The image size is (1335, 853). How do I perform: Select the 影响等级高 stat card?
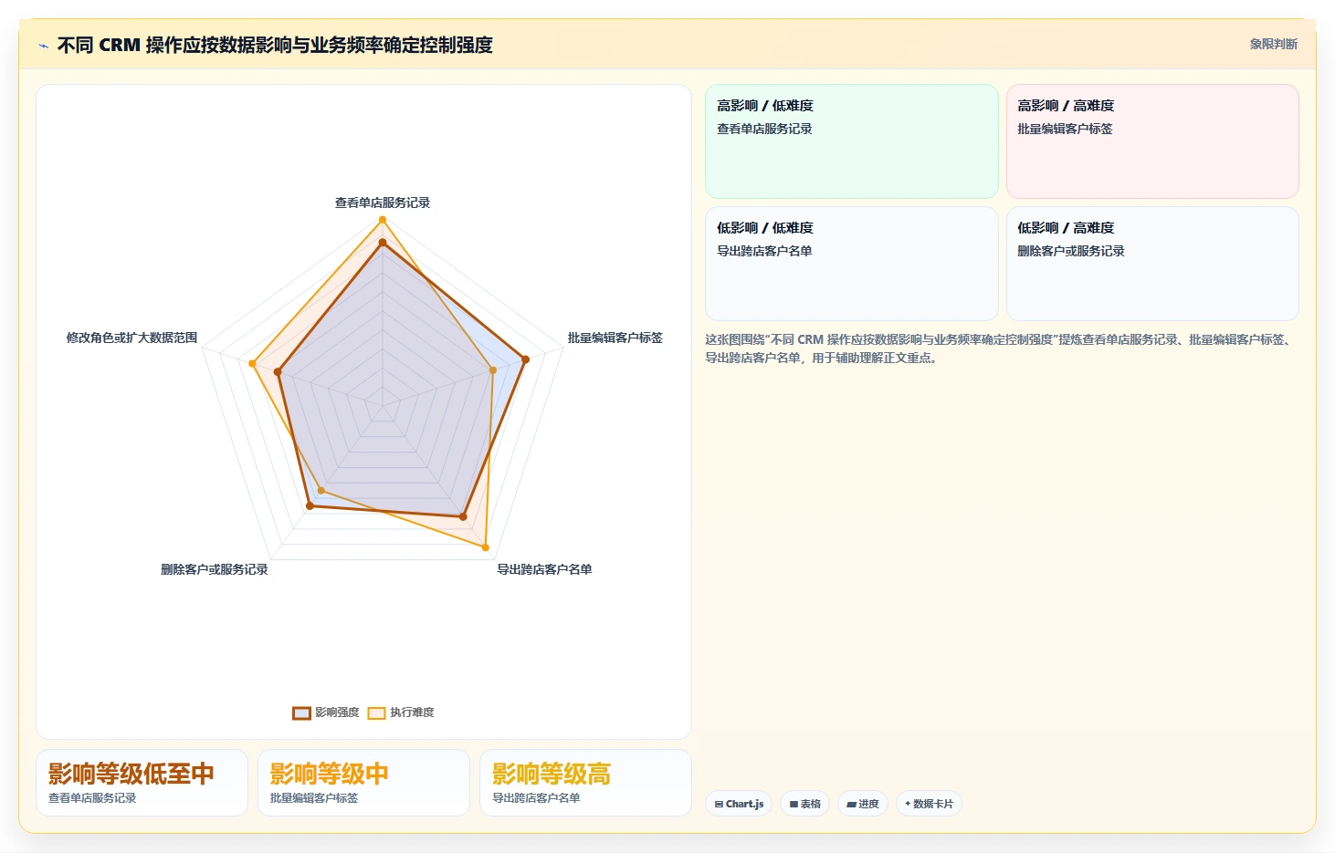pyautogui.click(x=585, y=783)
